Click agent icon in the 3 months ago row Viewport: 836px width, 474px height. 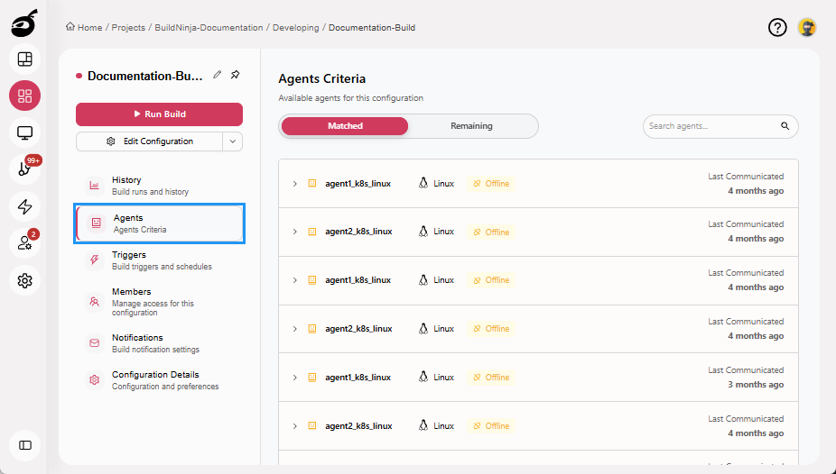pos(312,378)
